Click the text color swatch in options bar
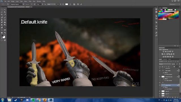This screenshot has width=181, height=102. 67,4
